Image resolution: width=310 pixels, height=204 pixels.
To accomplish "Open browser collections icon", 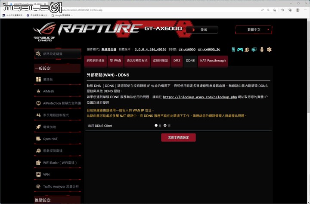I will click(290, 10).
